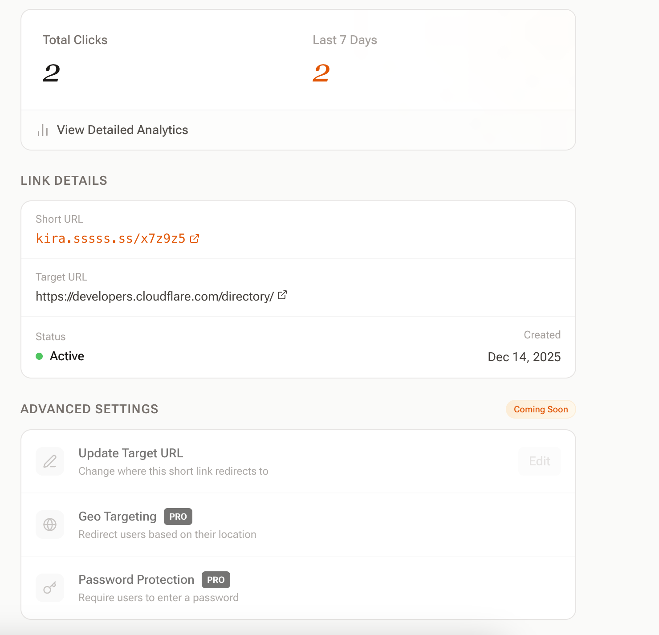Click the green Active status dot
The image size is (659, 635).
[x=39, y=356]
